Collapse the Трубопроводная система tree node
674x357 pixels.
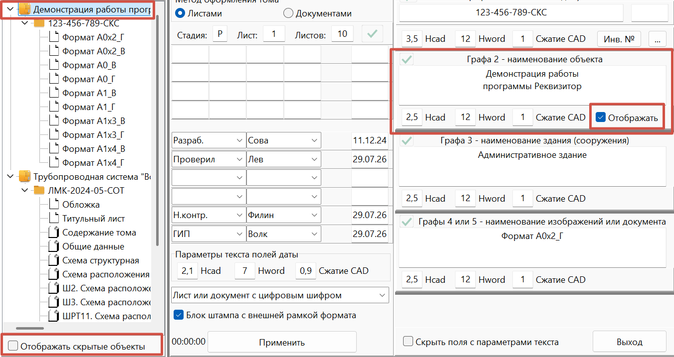coord(11,177)
